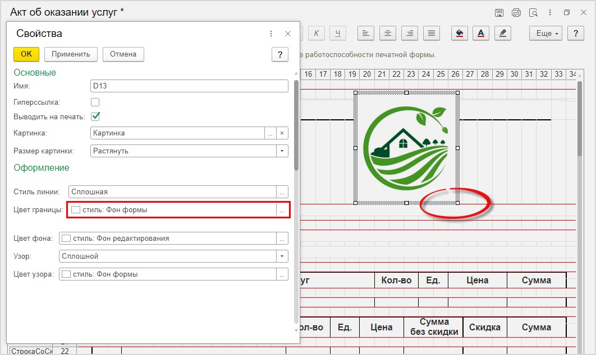596x355 pixels.
Task: Click the Основные section header
Action: tap(35, 72)
